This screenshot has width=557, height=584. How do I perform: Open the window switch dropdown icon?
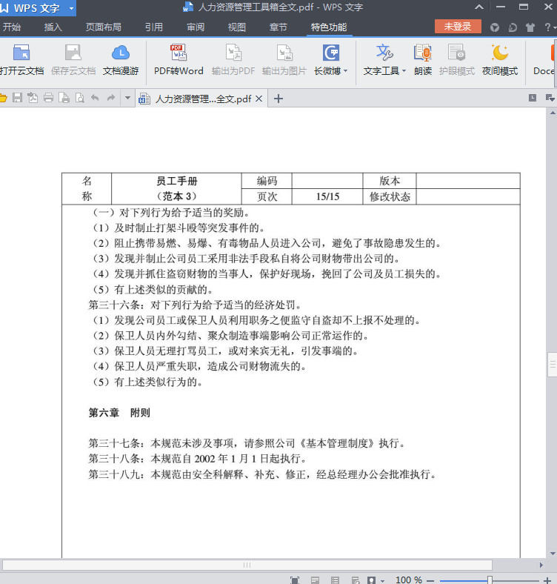[550, 98]
